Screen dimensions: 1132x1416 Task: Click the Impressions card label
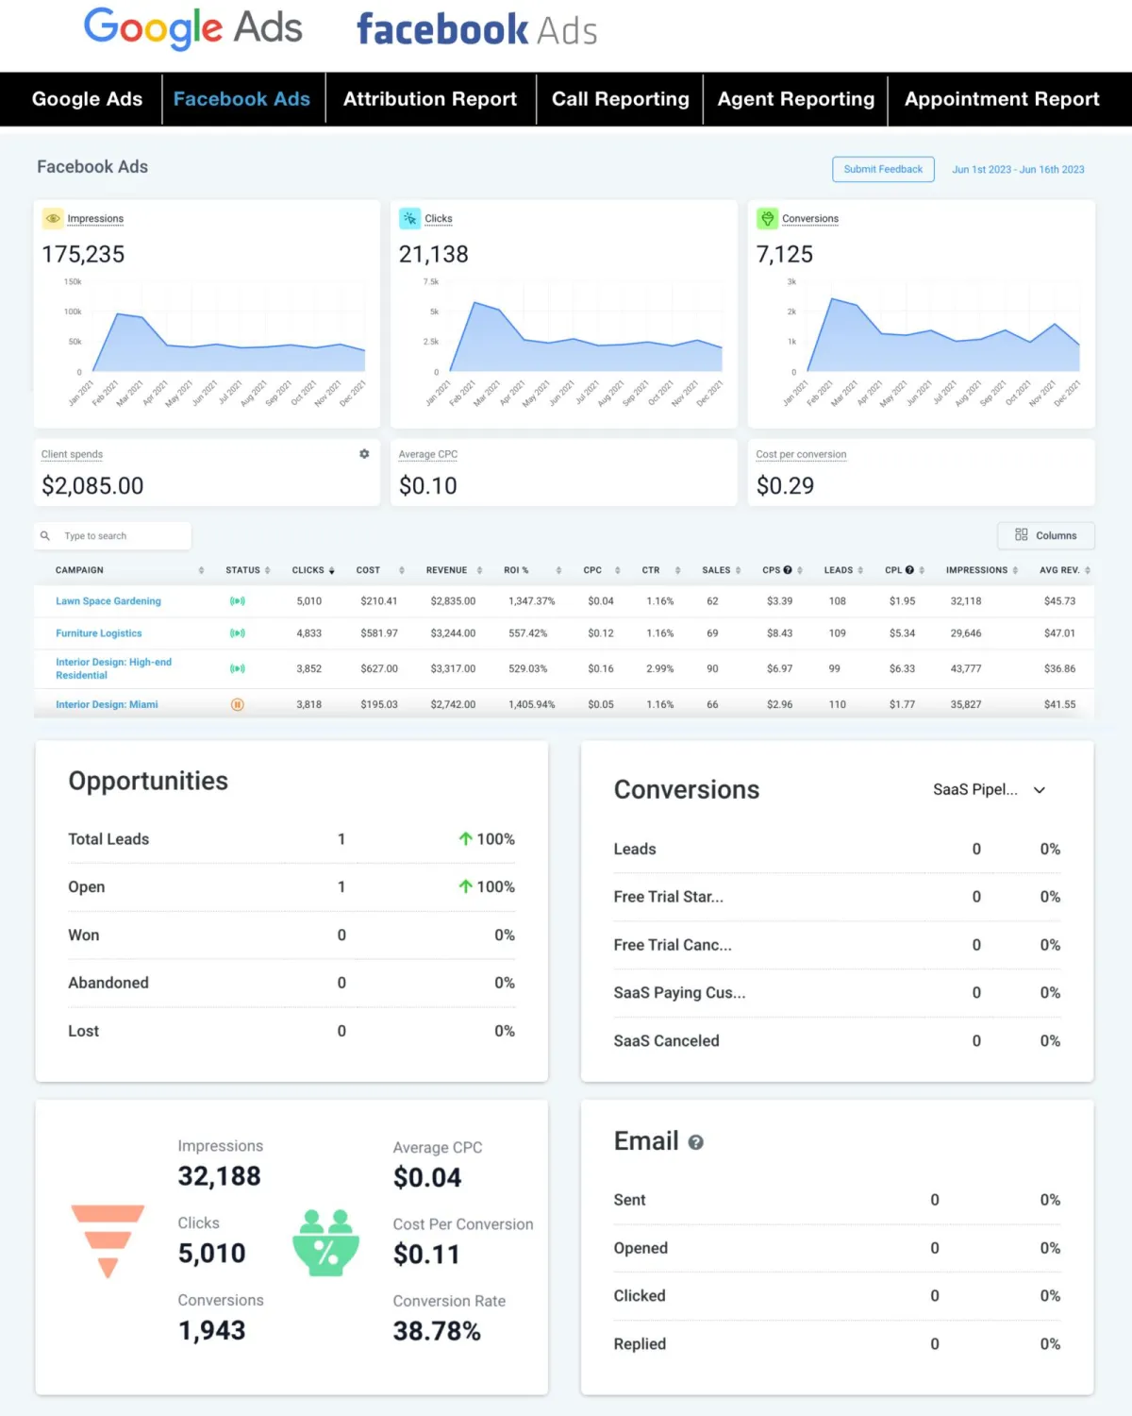click(x=95, y=219)
